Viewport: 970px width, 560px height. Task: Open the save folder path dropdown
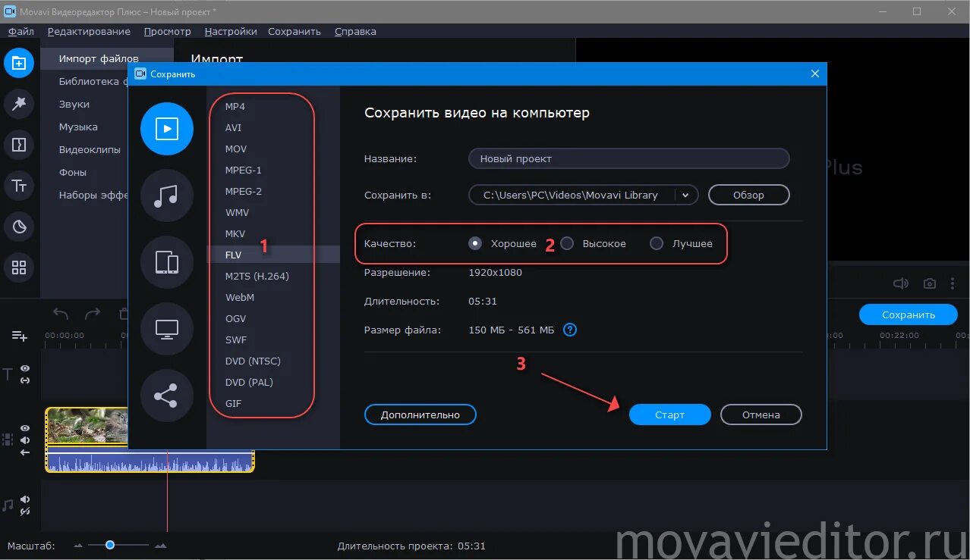(685, 195)
